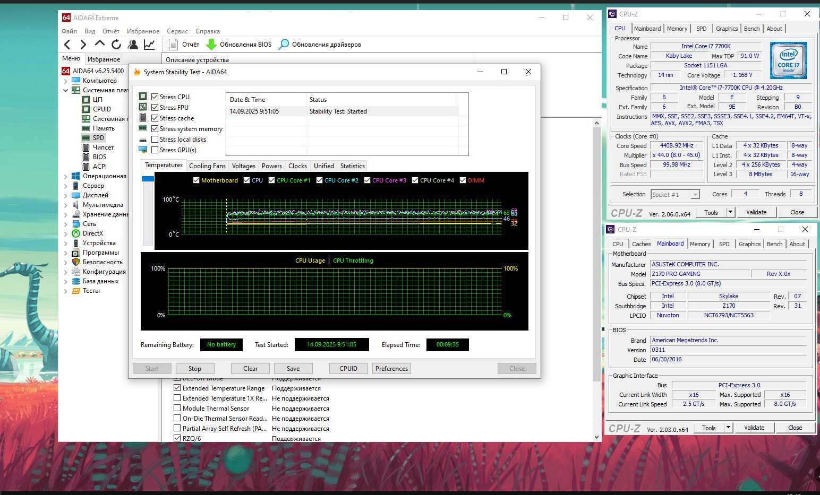Viewport: 820px width, 495px height.
Task: Open Отчёт report toolbar button
Action: point(184,45)
